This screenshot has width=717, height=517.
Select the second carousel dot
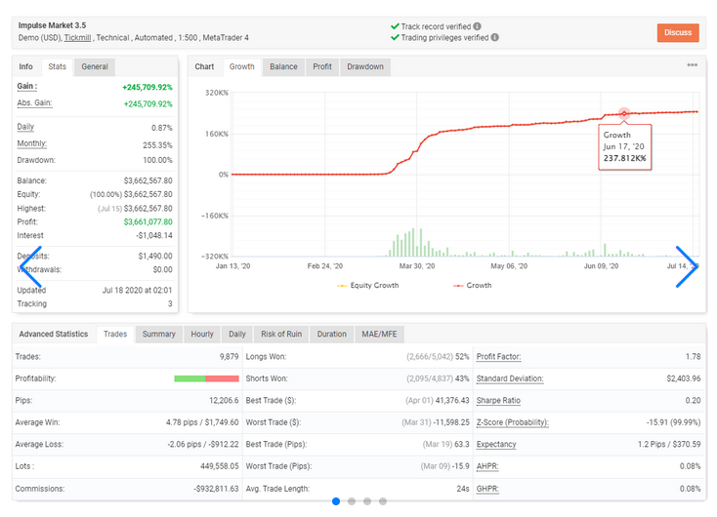point(352,501)
